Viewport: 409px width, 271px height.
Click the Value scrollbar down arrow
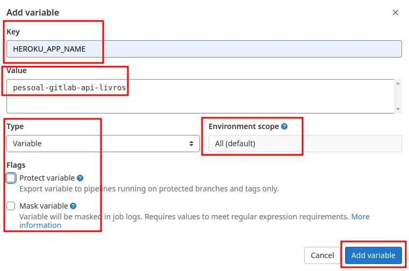click(x=398, y=109)
